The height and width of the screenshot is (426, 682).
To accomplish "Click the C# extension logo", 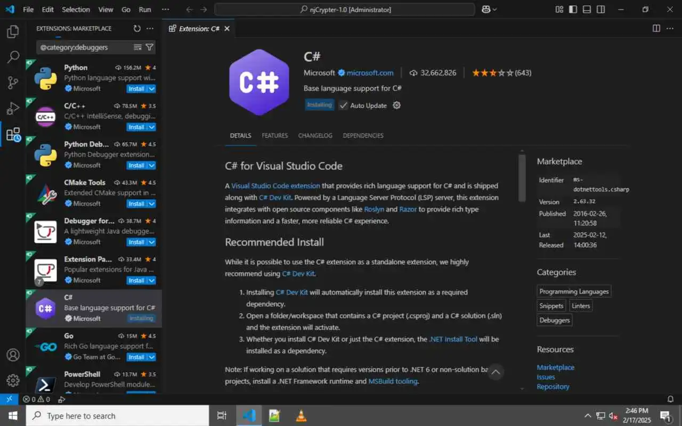I will click(259, 83).
